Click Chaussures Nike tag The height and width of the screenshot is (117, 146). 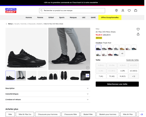click(x=70, y=114)
